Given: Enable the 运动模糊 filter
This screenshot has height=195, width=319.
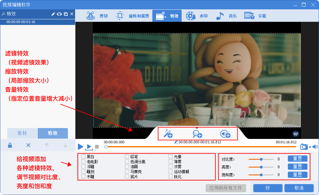Looking at the screenshot, I should point(170,172).
